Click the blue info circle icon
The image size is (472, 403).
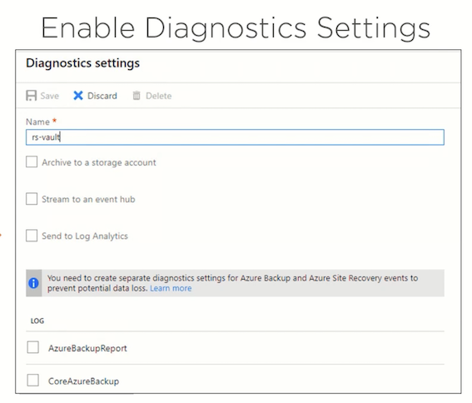(33, 283)
